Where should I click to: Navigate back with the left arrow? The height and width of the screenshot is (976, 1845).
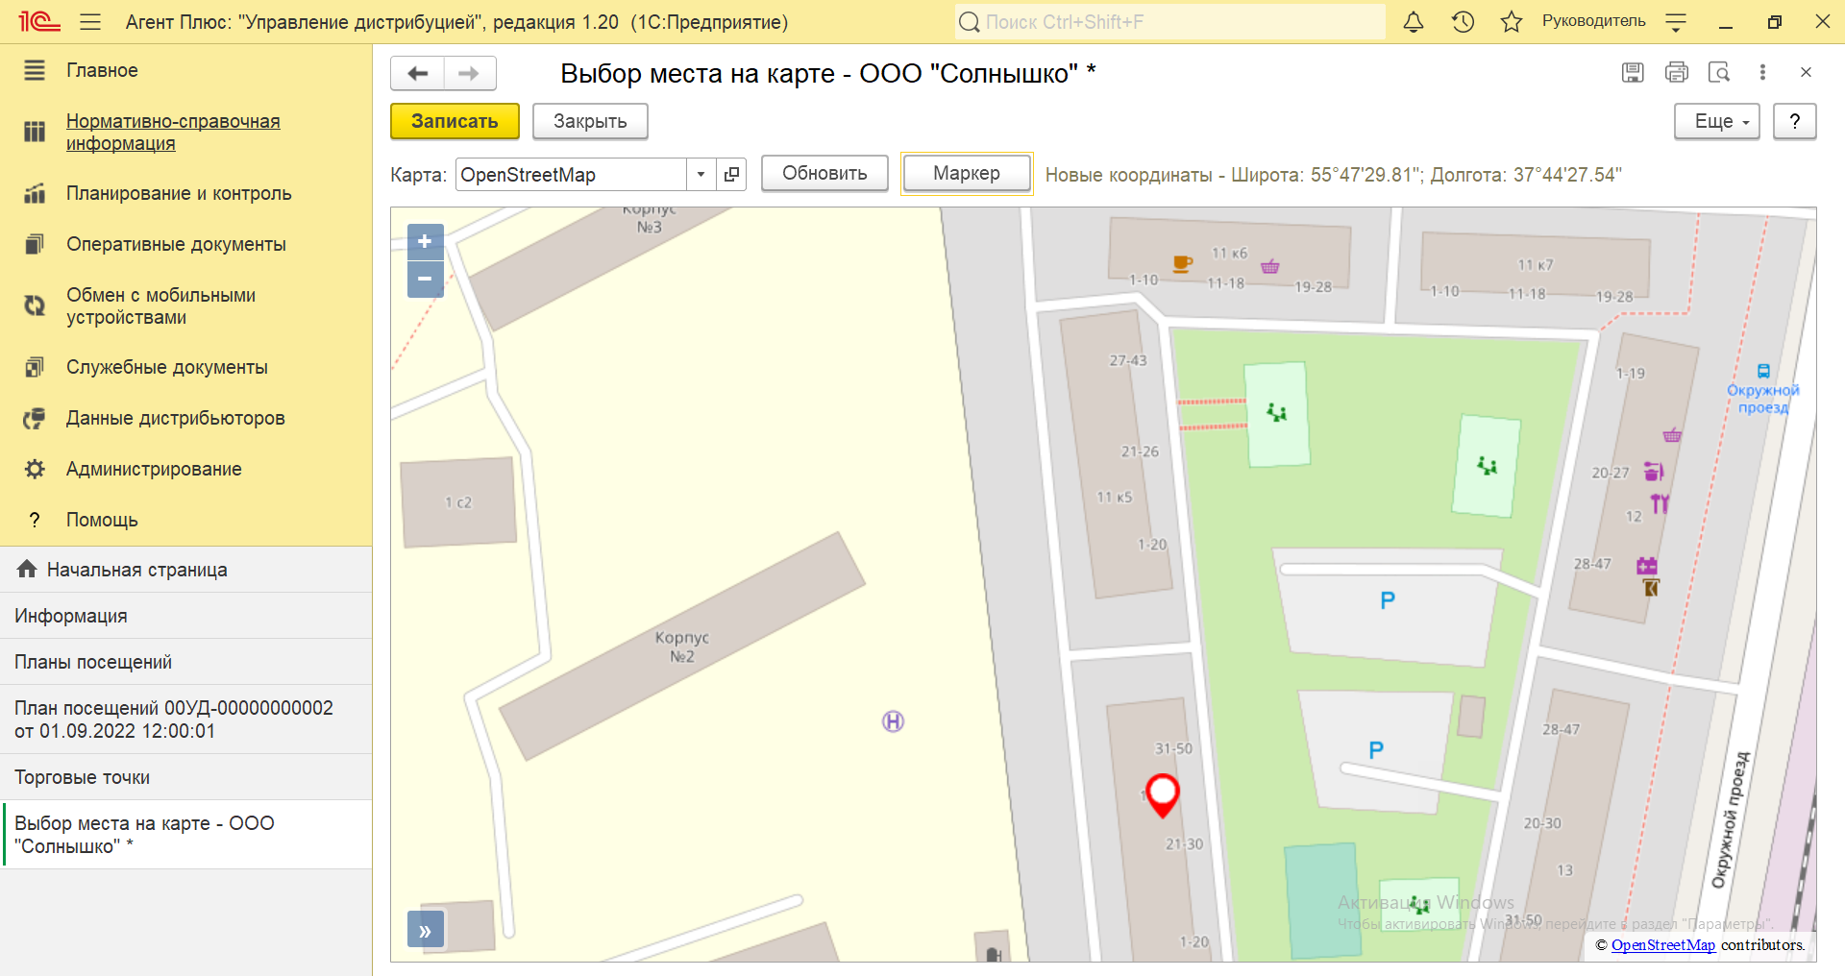coord(418,73)
